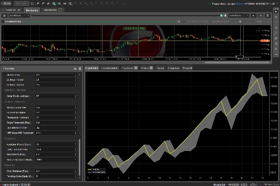
Task: Go back with the Zurück button
Action: point(6,3)
